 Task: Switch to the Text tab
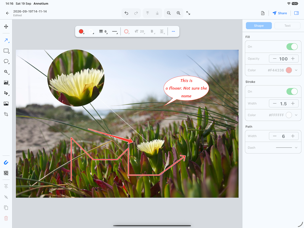287,26
